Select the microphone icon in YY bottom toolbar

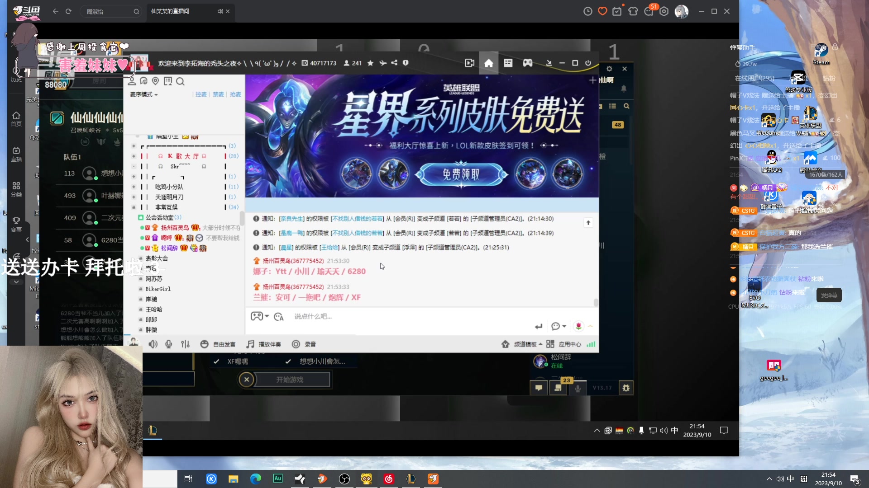(168, 344)
